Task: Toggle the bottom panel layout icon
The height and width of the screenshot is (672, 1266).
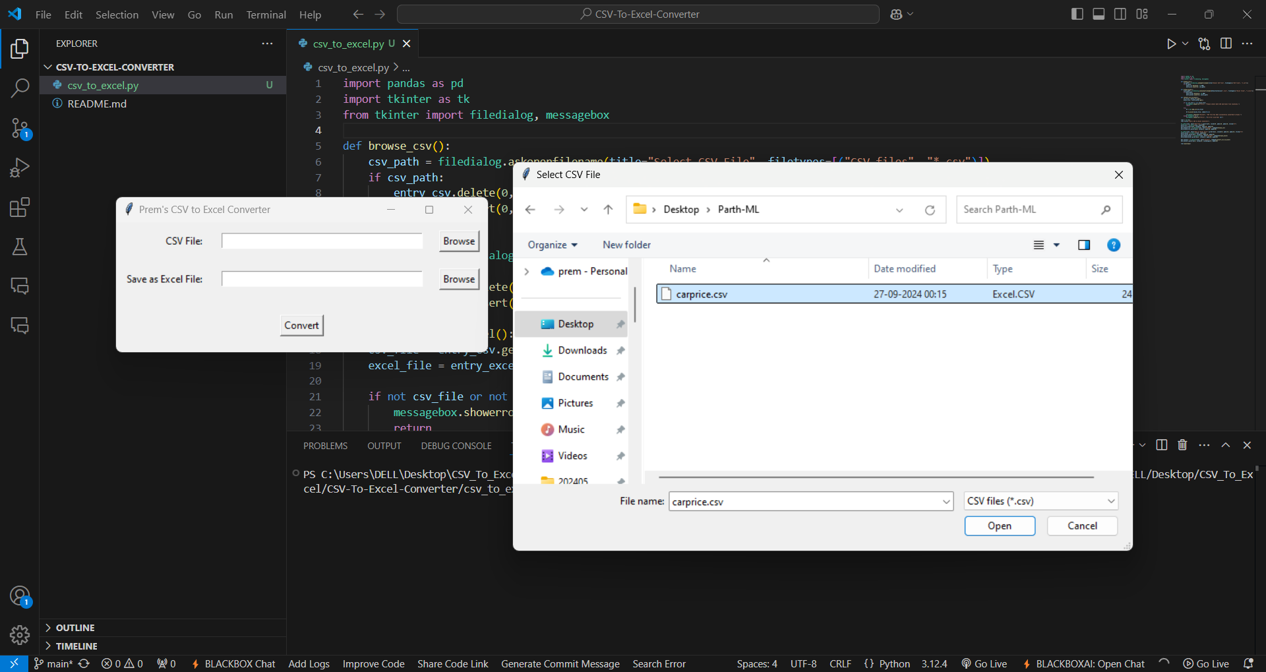Action: pyautogui.click(x=1099, y=14)
